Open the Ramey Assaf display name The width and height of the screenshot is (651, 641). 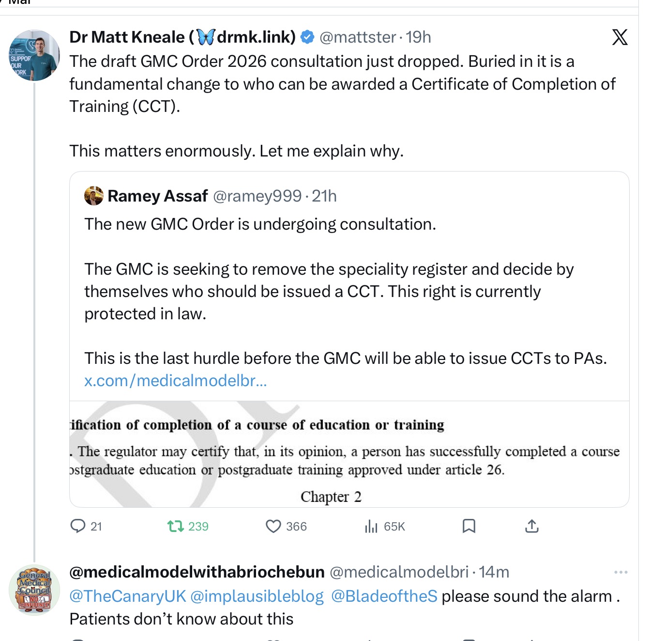tap(158, 196)
